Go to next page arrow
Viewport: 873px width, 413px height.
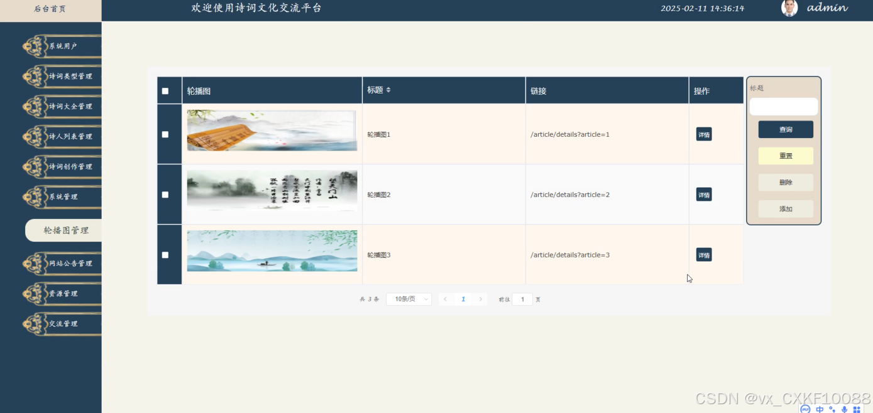481,299
